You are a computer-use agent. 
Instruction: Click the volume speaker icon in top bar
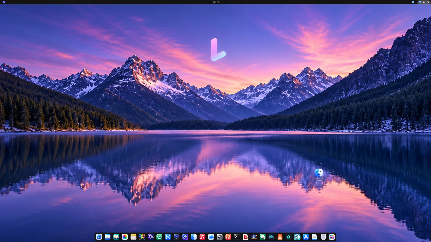click(x=424, y=2)
